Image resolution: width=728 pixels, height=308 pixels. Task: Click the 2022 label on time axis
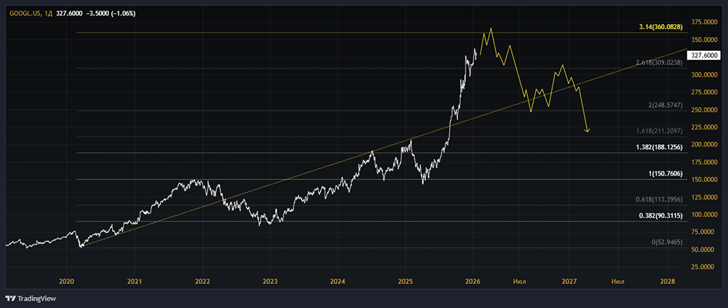click(x=203, y=282)
